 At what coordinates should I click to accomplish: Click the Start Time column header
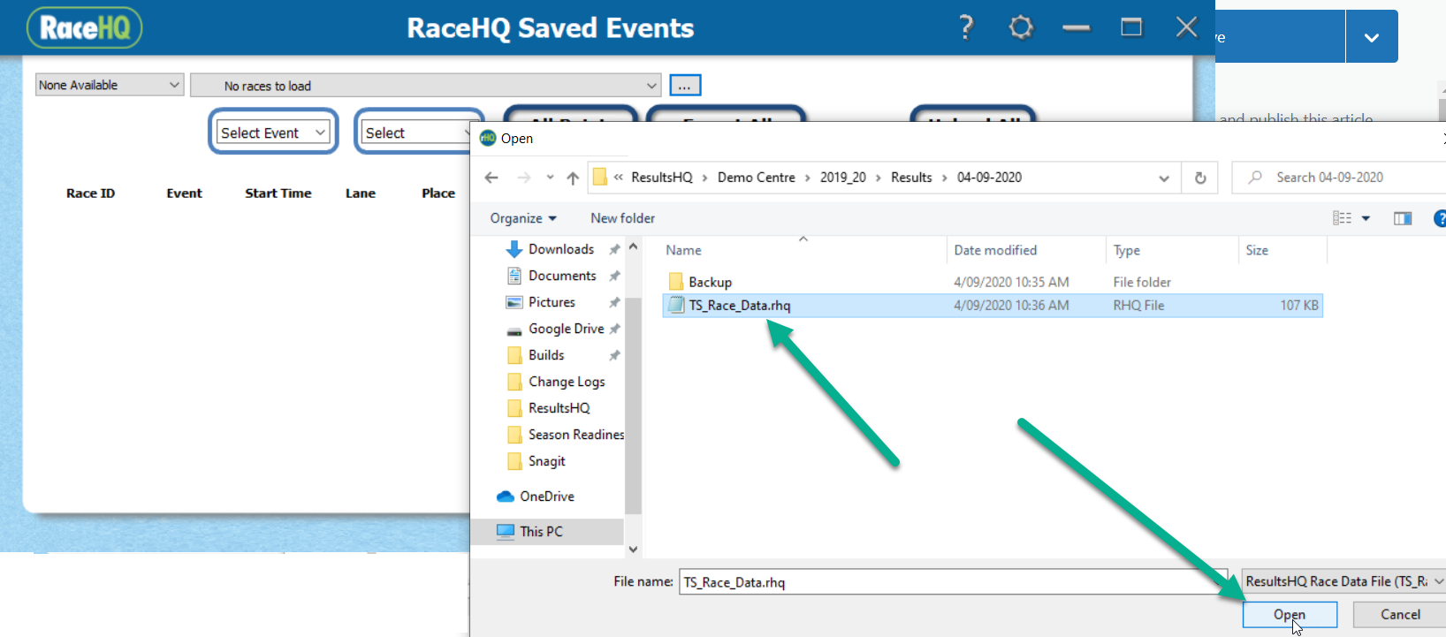278,193
